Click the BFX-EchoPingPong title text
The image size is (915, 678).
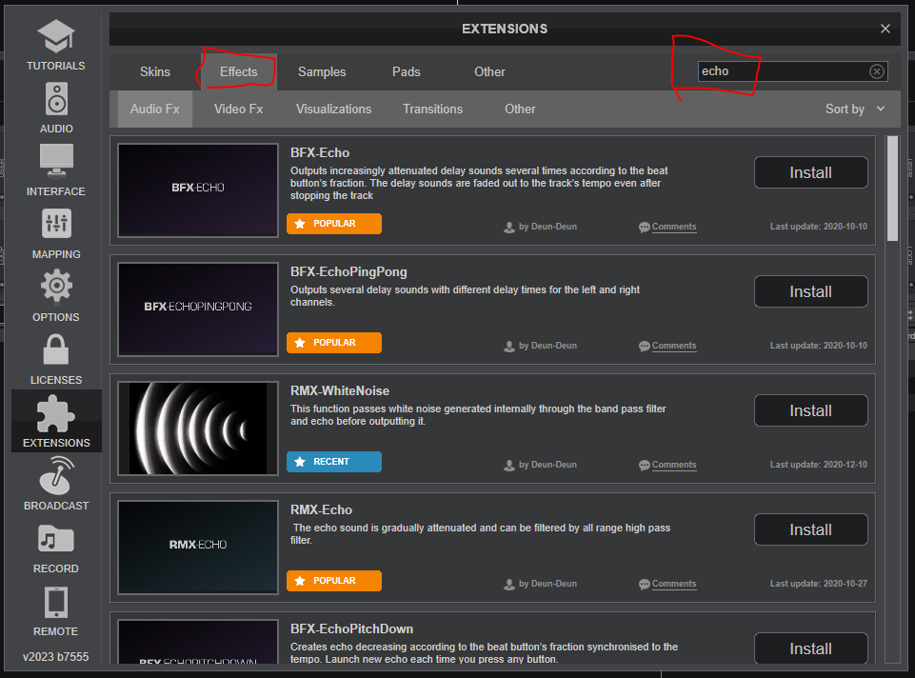click(x=348, y=272)
